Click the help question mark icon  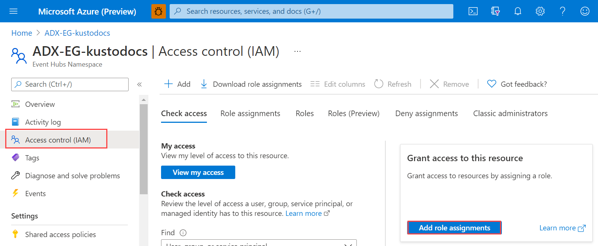[562, 11]
